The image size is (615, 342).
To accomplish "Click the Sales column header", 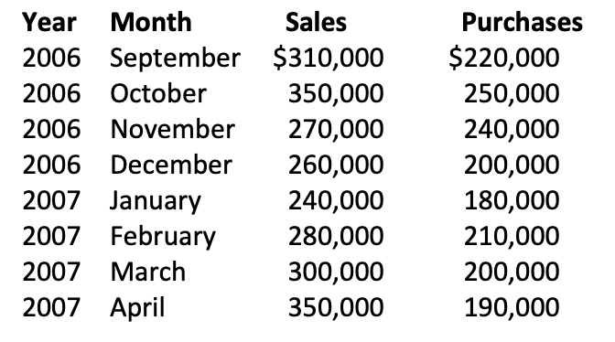I will pyautogui.click(x=316, y=22).
